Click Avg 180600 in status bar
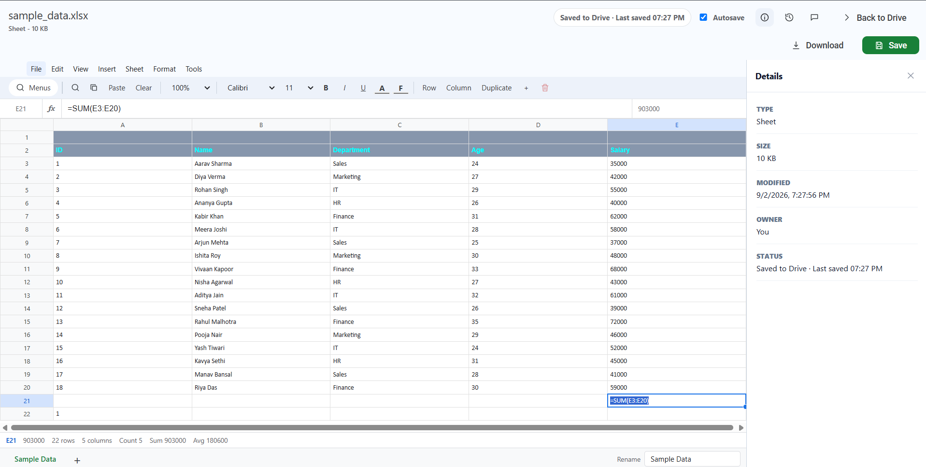Screen dimensions: 926x467 pos(210,440)
